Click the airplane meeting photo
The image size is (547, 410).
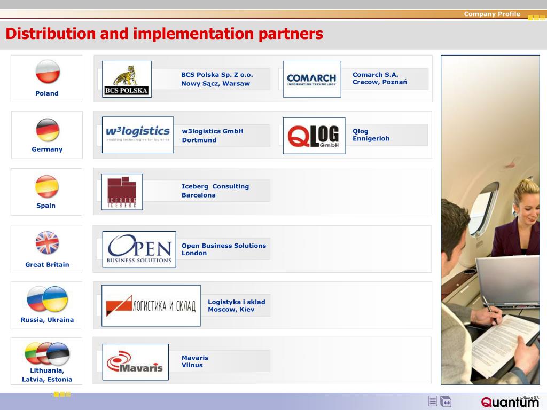click(x=490, y=219)
